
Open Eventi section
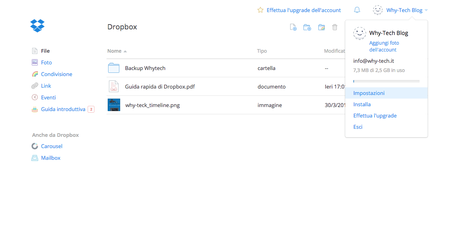tap(48, 97)
